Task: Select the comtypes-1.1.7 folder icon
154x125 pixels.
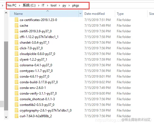Action: (16, 71)
